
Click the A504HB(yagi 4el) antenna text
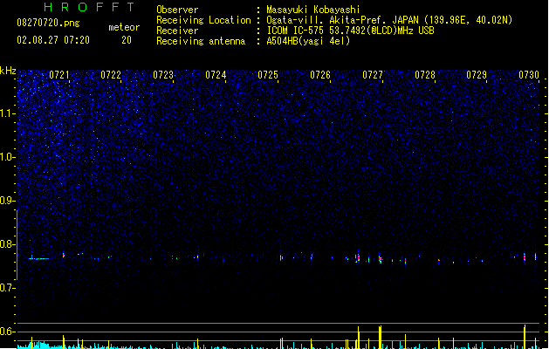click(308, 41)
